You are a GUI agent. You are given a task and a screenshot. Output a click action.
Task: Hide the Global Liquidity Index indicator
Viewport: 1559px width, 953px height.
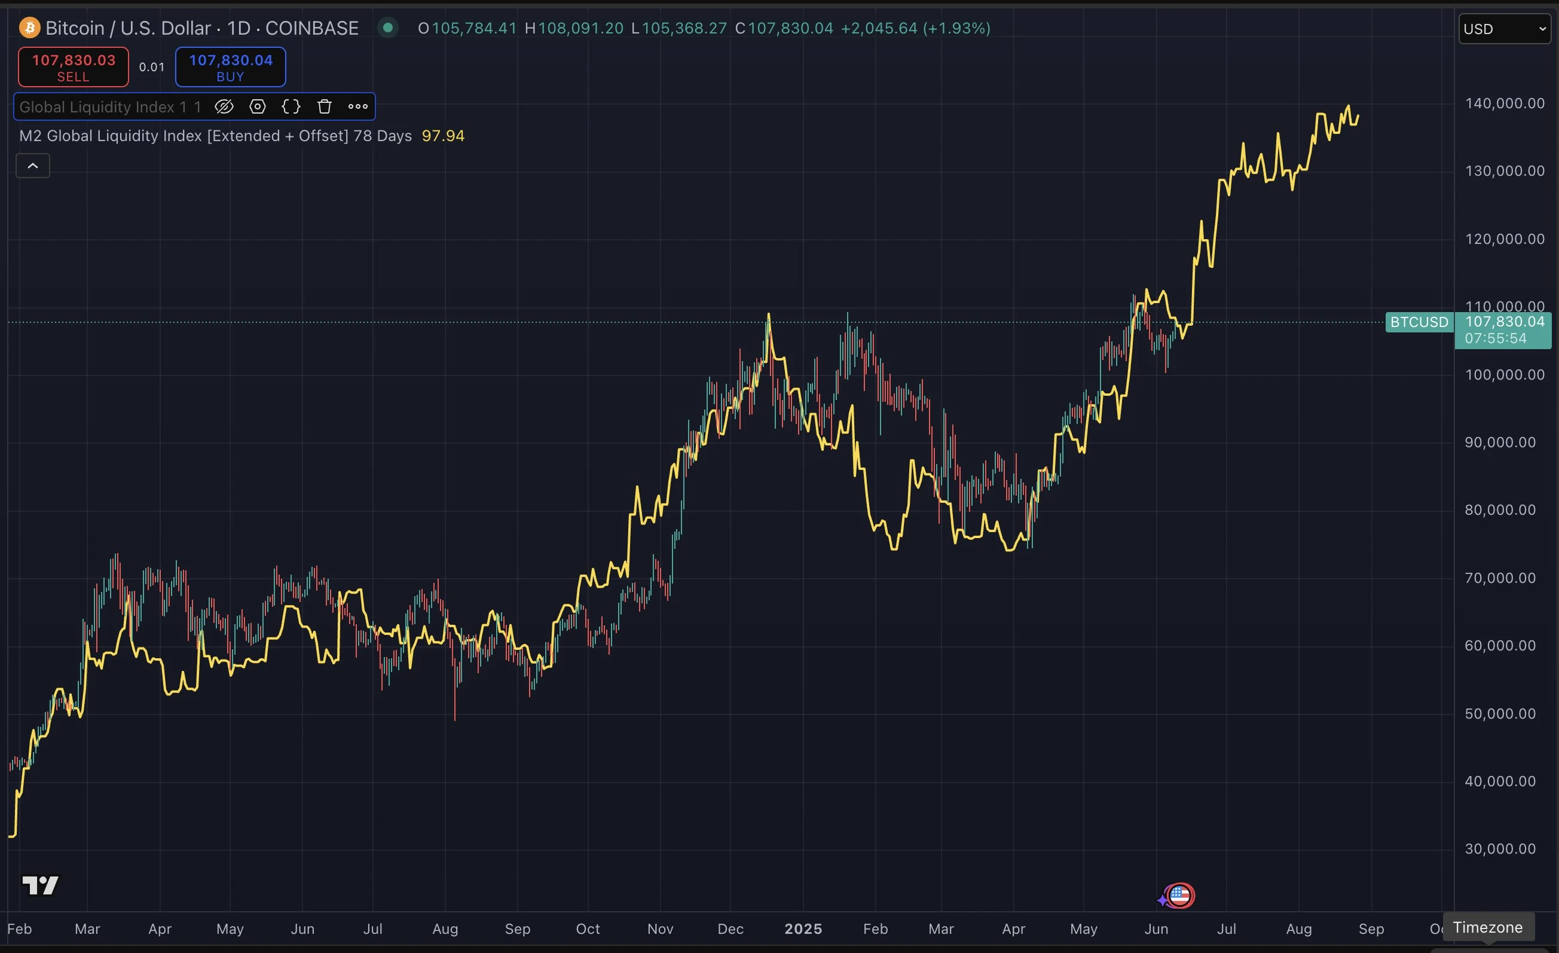point(225,106)
